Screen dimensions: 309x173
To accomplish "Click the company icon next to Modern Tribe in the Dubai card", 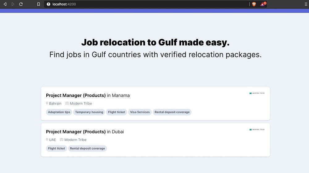I will (x=61, y=140).
